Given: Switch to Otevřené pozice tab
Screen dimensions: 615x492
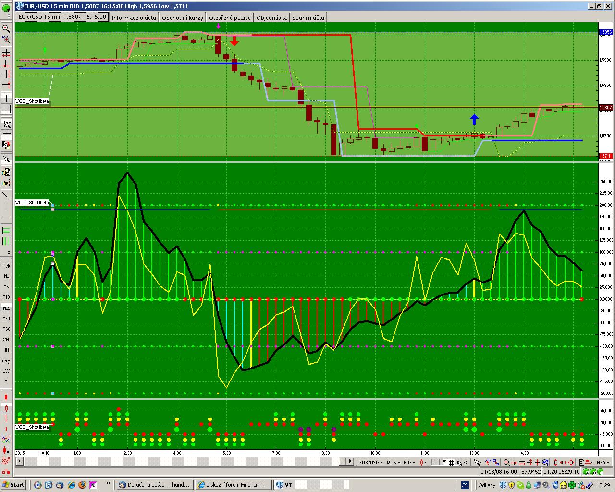Looking at the screenshot, I should coord(230,18).
